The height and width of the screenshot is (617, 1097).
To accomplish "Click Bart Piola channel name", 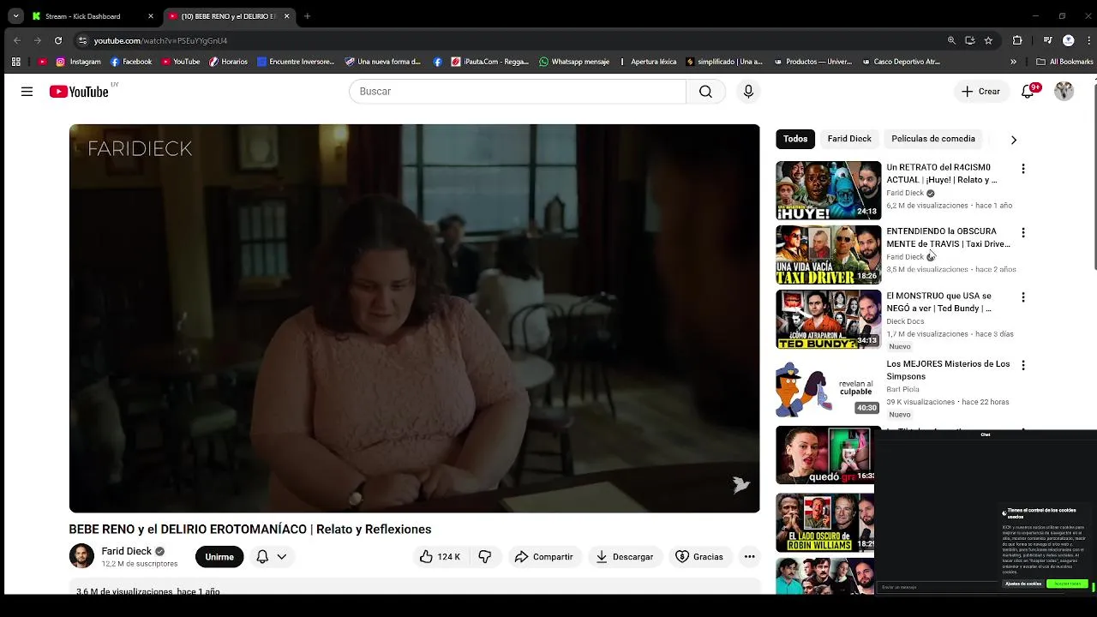I will tap(902, 389).
